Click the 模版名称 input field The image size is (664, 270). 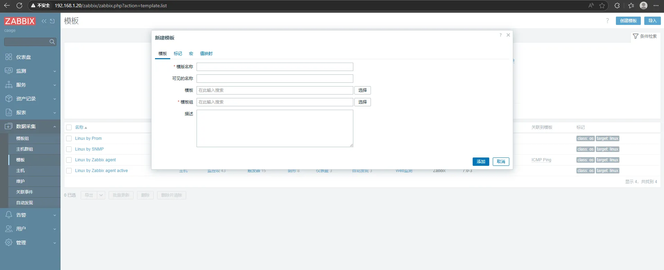pyautogui.click(x=275, y=67)
